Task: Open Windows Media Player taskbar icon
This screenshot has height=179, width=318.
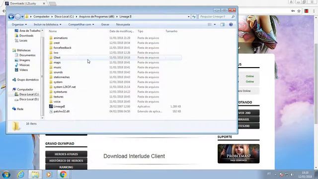Action: point(49,175)
